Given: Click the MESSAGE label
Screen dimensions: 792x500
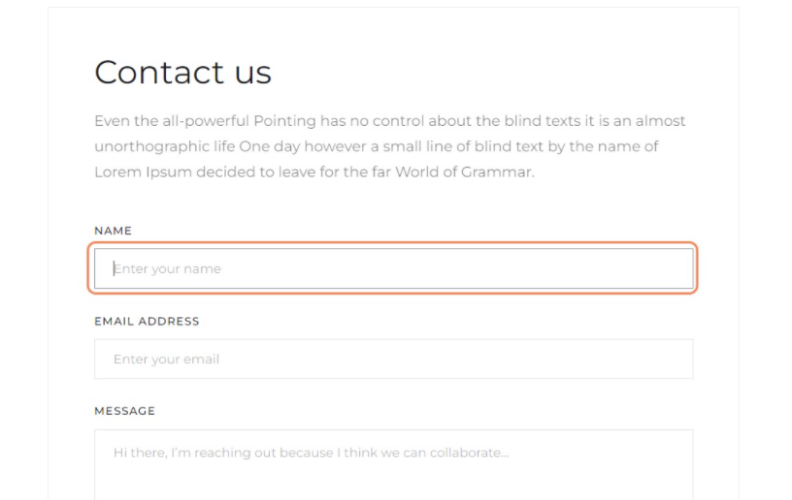Looking at the screenshot, I should point(124,411).
